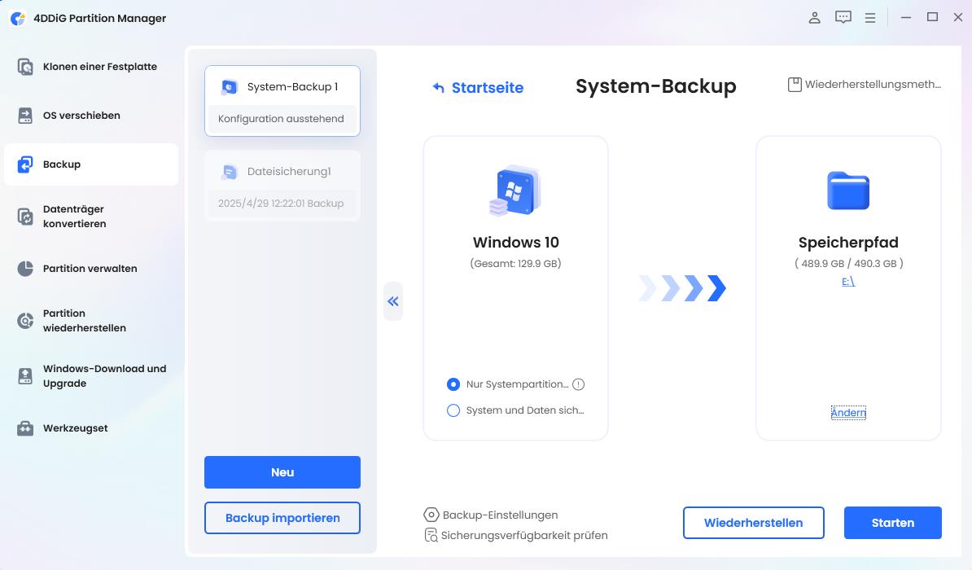972x570 pixels.
Task: Select the Nur Systempartition radio option
Action: 455,384
